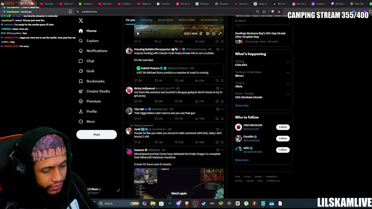This screenshot has width=372, height=209.
Task: View analytics for the Sadé post
Action: [200, 142]
